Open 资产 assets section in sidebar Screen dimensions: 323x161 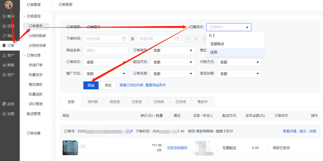[x=8, y=75]
